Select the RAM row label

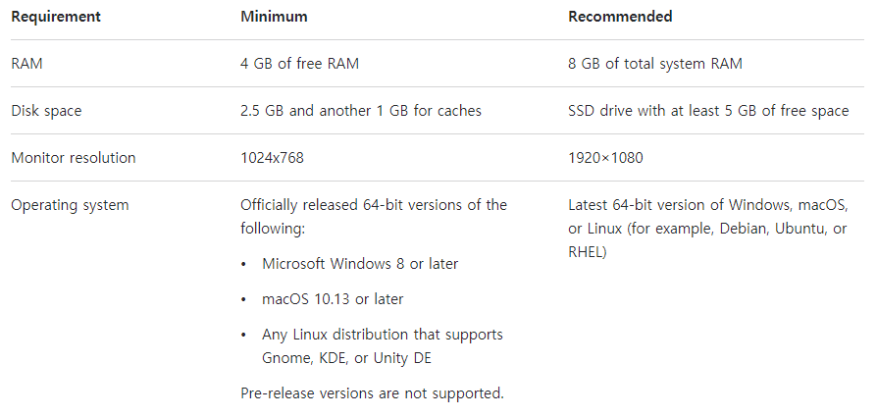(x=26, y=64)
